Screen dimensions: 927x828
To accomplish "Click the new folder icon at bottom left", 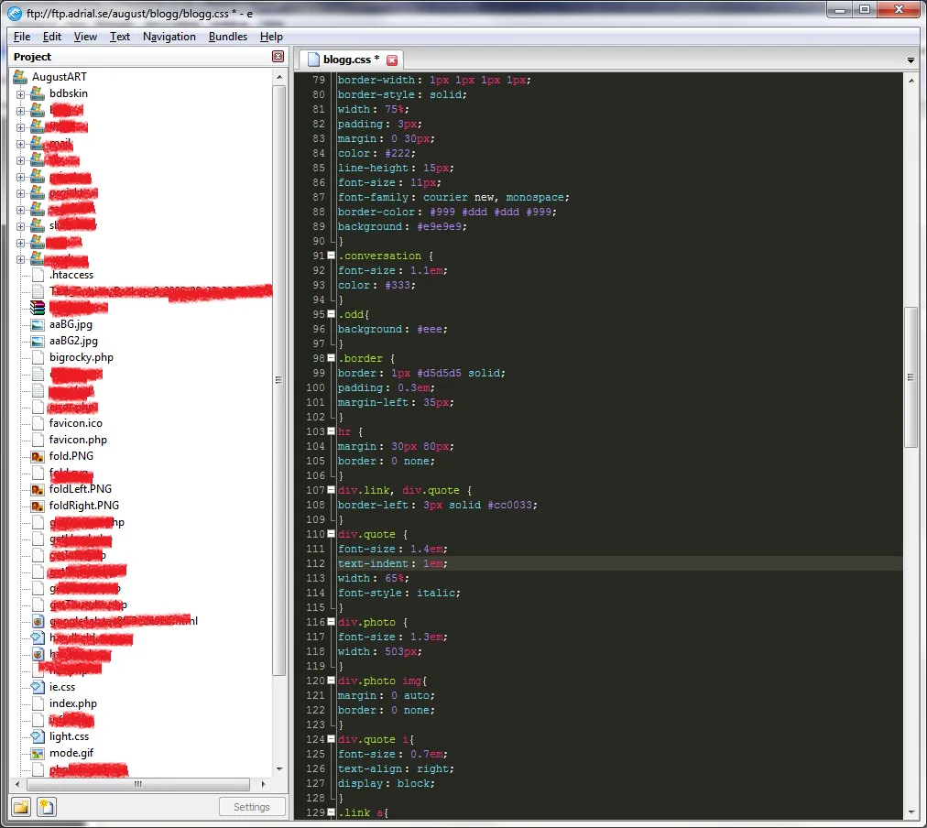I will click(20, 806).
